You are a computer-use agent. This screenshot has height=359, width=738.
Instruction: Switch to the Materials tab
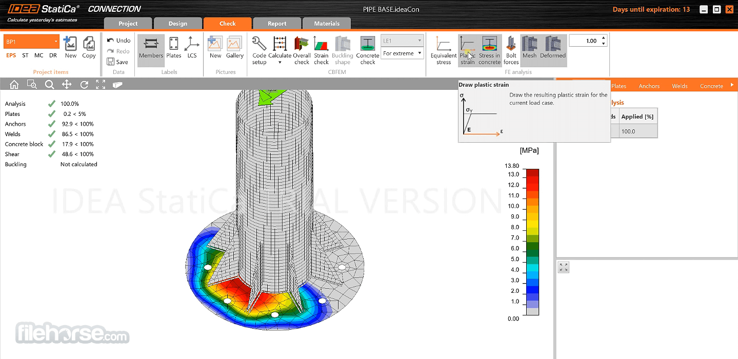coord(327,23)
